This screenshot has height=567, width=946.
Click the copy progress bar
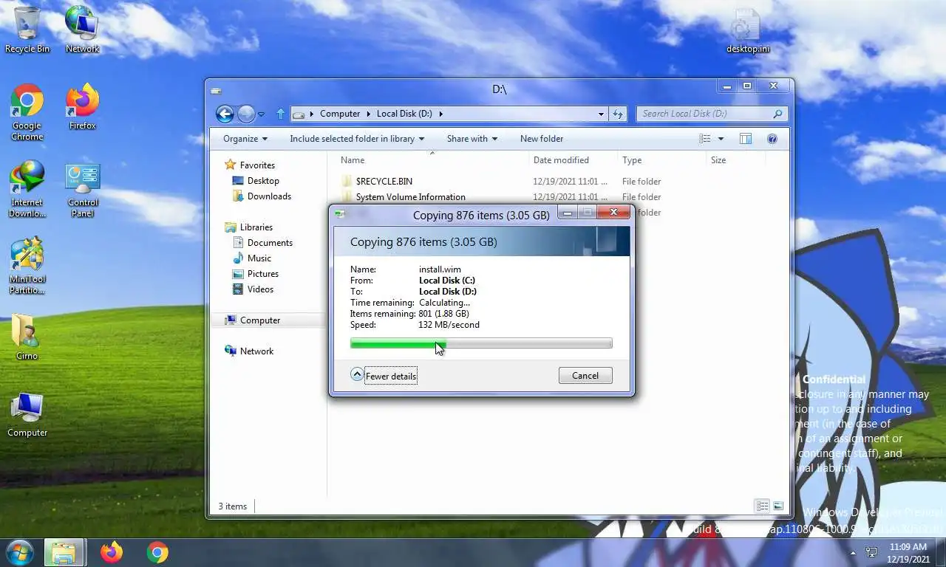coord(481,343)
